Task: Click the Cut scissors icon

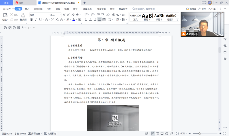Action: coord(12,15)
